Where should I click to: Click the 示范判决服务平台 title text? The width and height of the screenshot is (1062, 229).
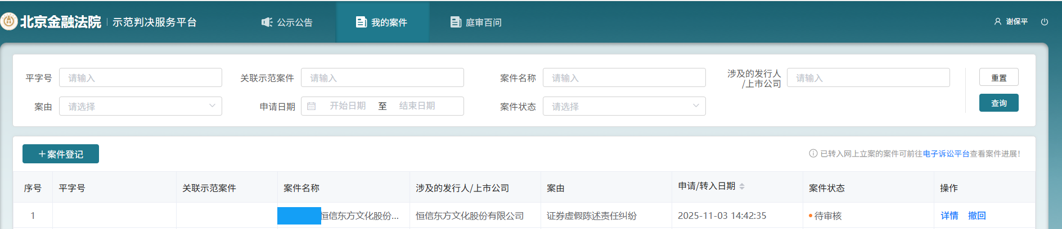[155, 22]
